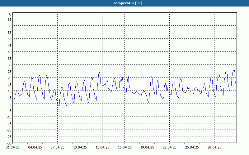Click the 65 y-axis label

point(10,20)
